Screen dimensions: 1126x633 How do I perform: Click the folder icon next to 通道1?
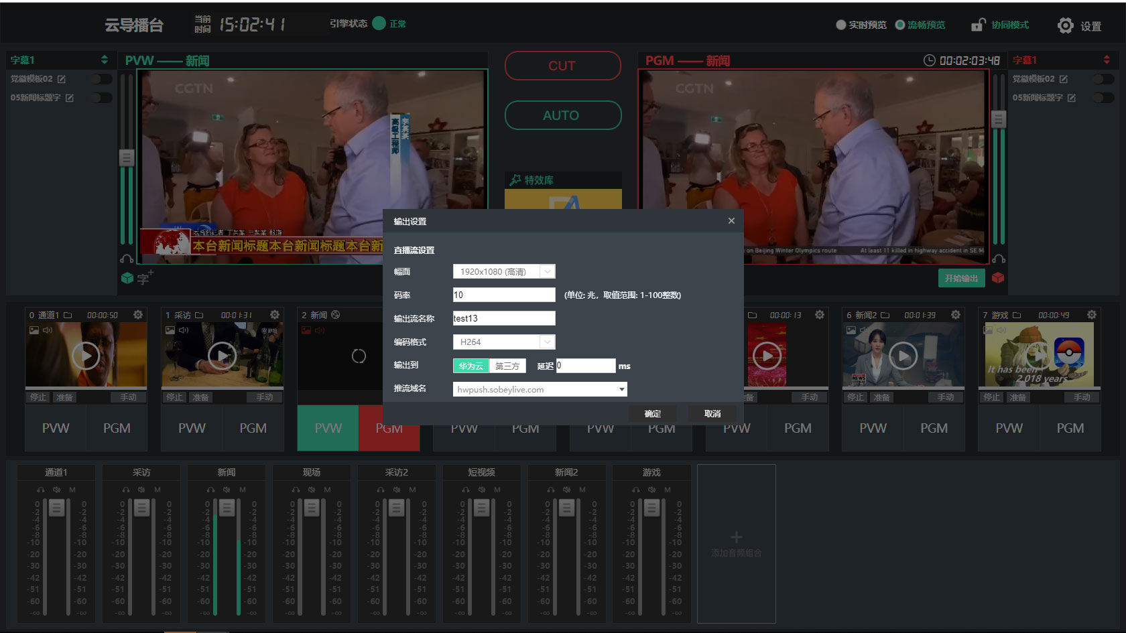(68, 315)
